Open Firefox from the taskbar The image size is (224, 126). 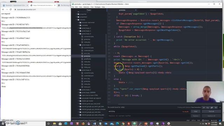pos(83,124)
